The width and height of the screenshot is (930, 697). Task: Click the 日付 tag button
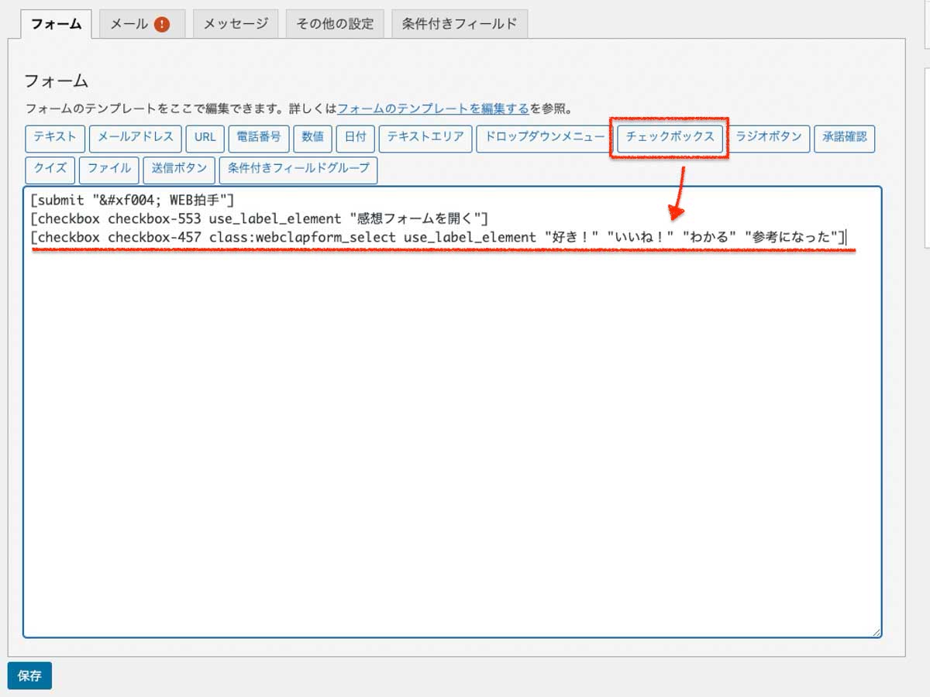point(356,138)
